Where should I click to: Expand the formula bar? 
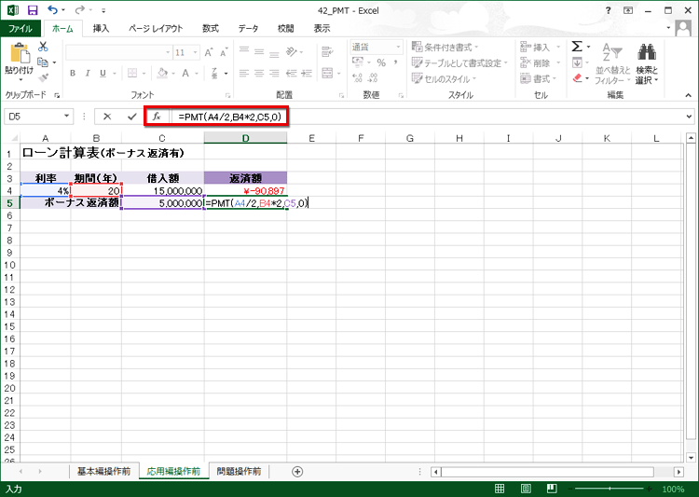coord(689,117)
